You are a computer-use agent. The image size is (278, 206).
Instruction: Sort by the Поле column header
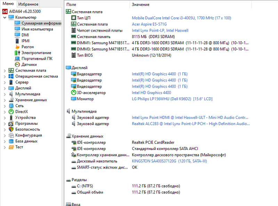[x=97, y=5]
